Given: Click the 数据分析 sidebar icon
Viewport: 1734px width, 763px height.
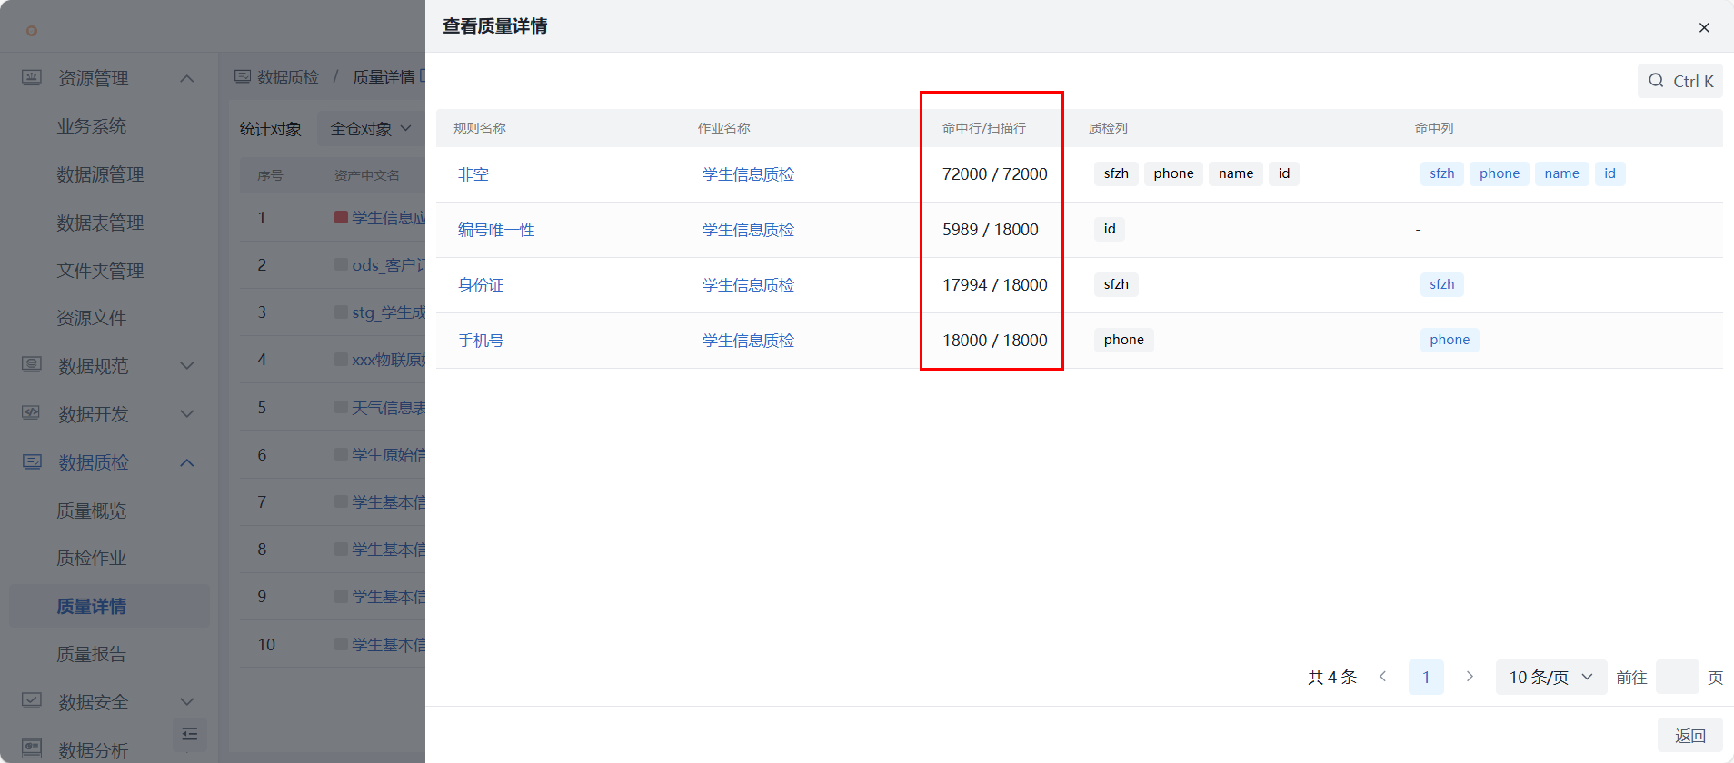Looking at the screenshot, I should coord(32,748).
